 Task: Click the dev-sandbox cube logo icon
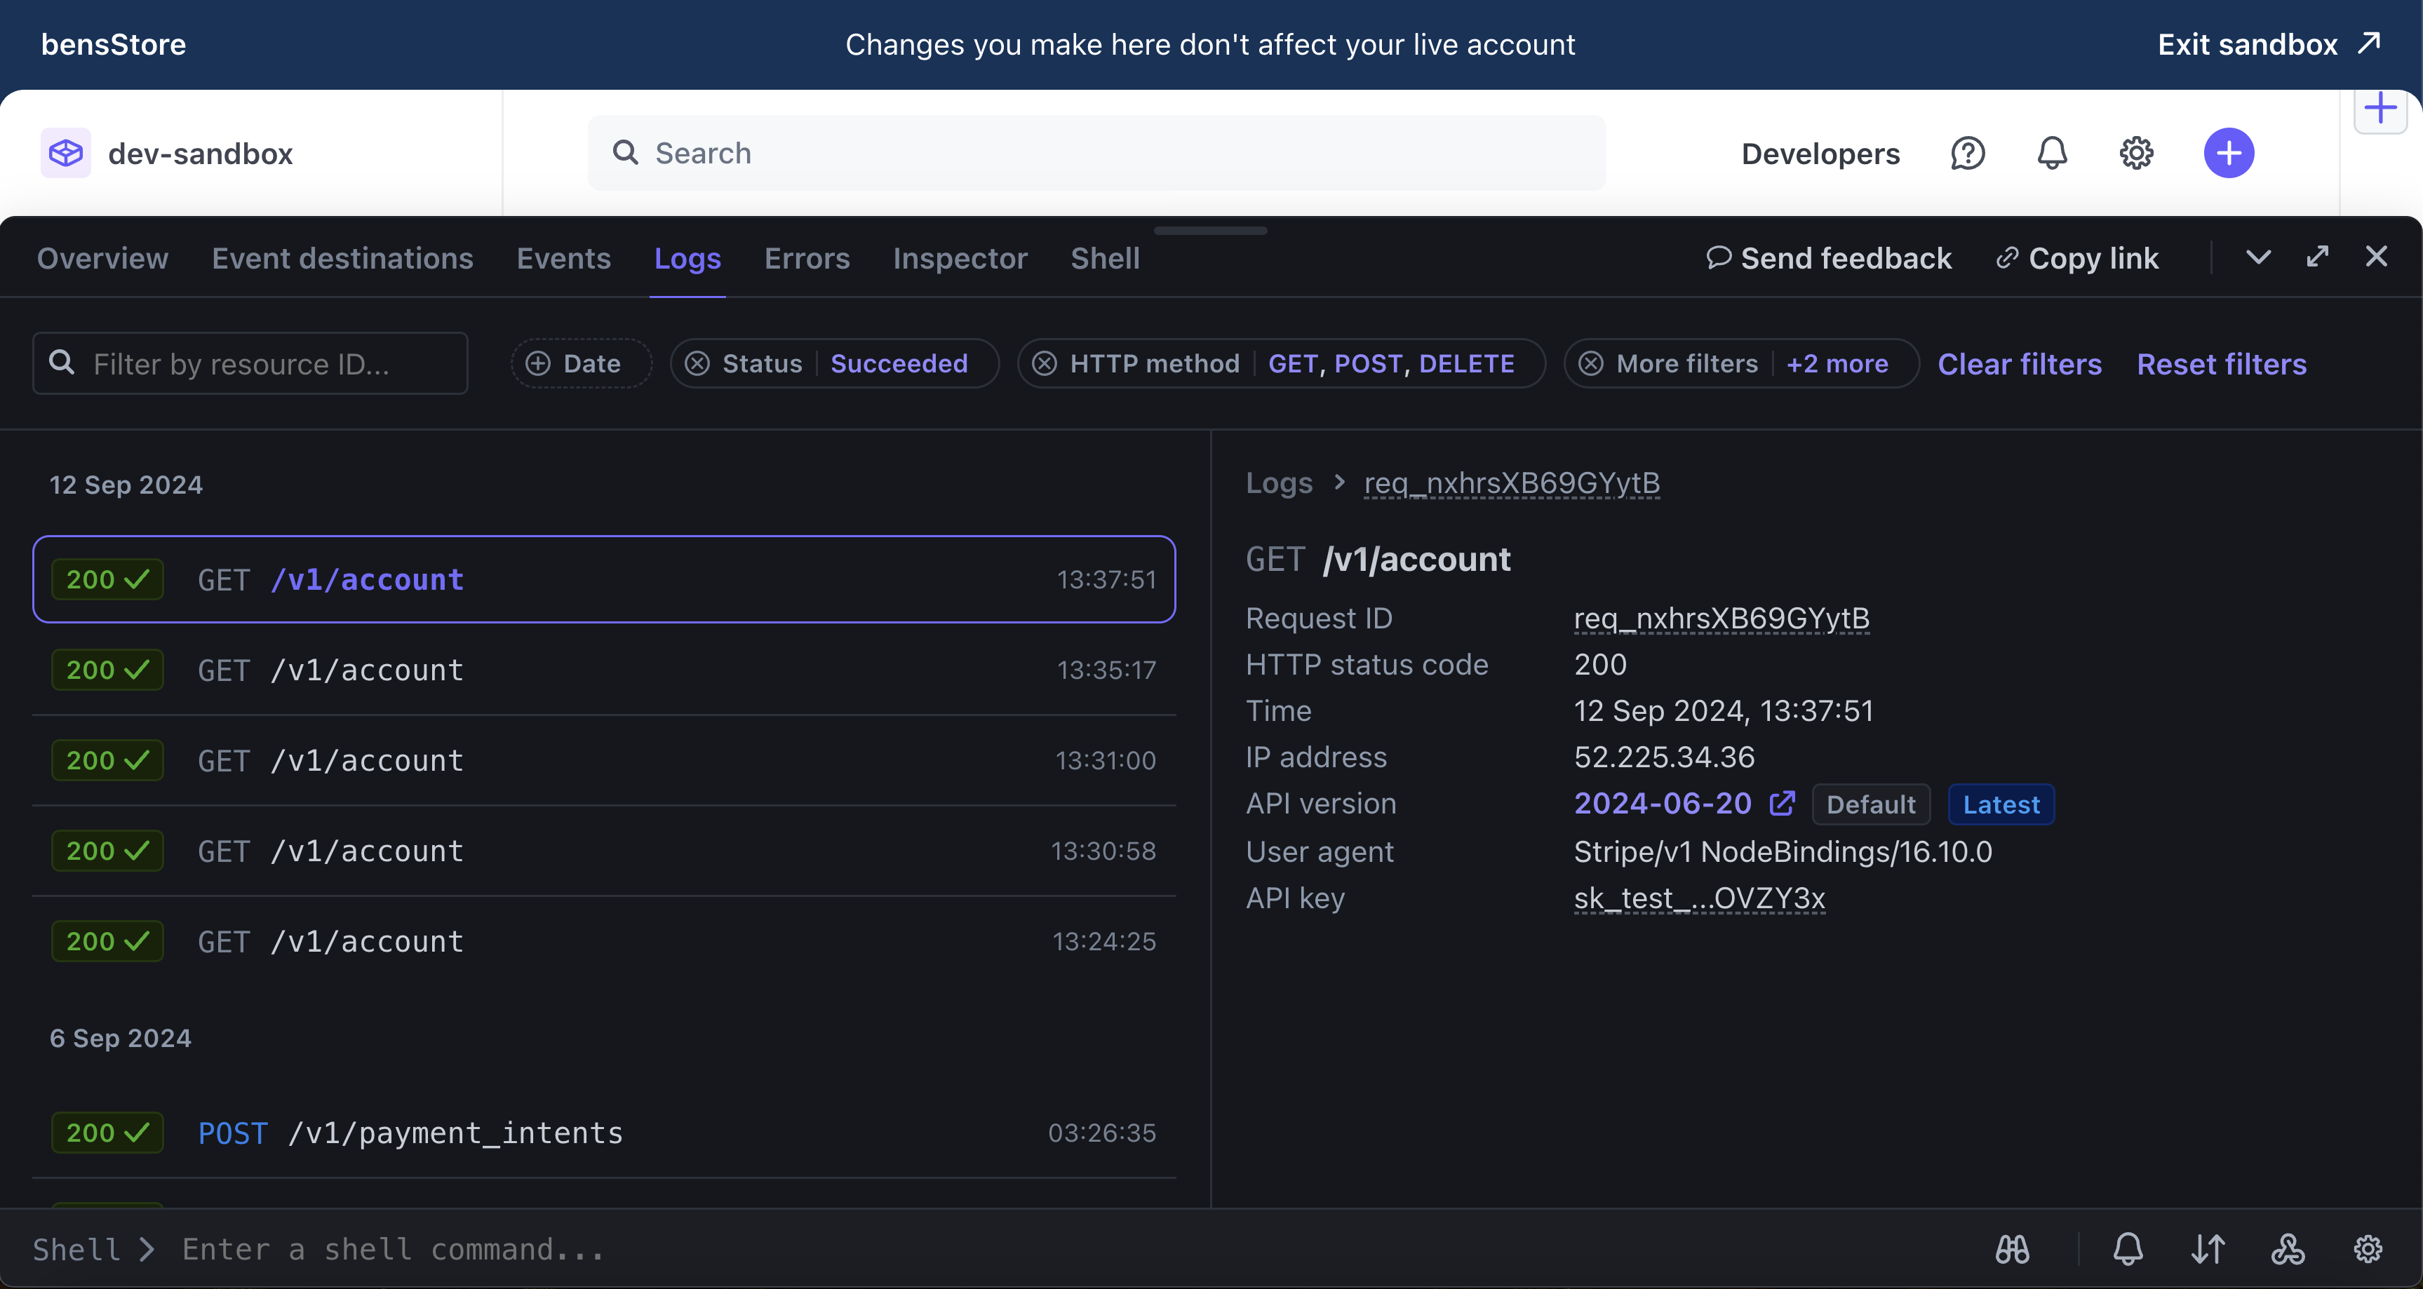pos(66,152)
